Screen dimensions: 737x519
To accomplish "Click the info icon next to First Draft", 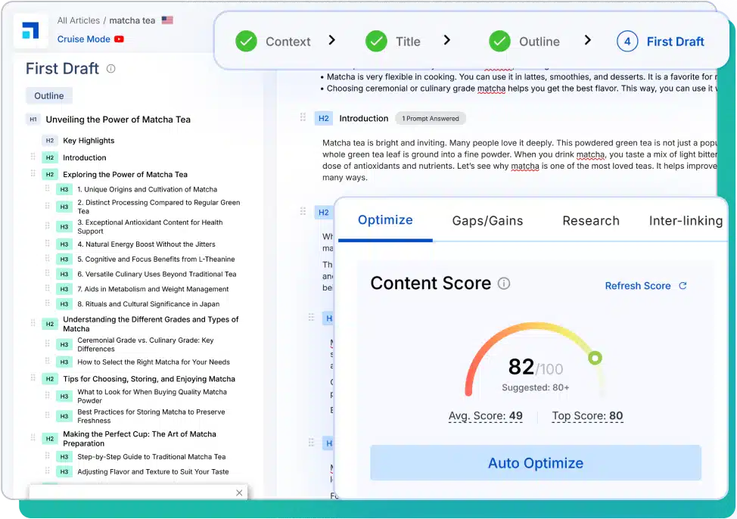I will pos(111,69).
